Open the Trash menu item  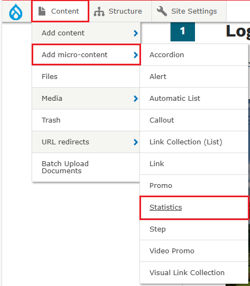(x=86, y=120)
